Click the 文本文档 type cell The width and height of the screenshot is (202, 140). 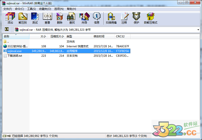[72, 56]
